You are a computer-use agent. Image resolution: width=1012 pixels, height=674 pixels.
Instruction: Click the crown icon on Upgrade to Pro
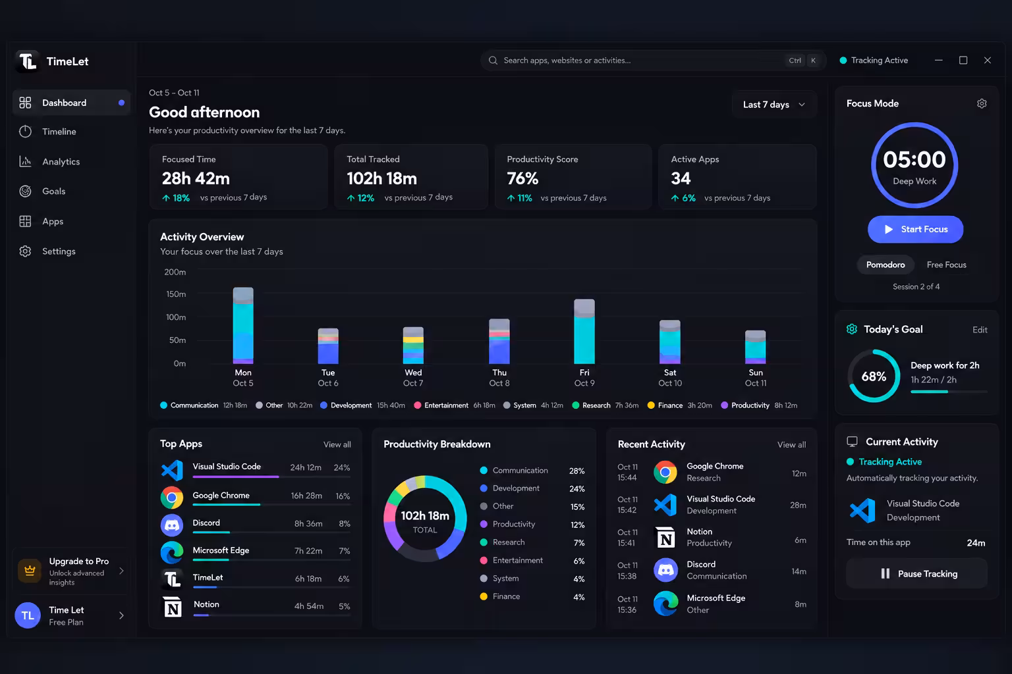30,571
